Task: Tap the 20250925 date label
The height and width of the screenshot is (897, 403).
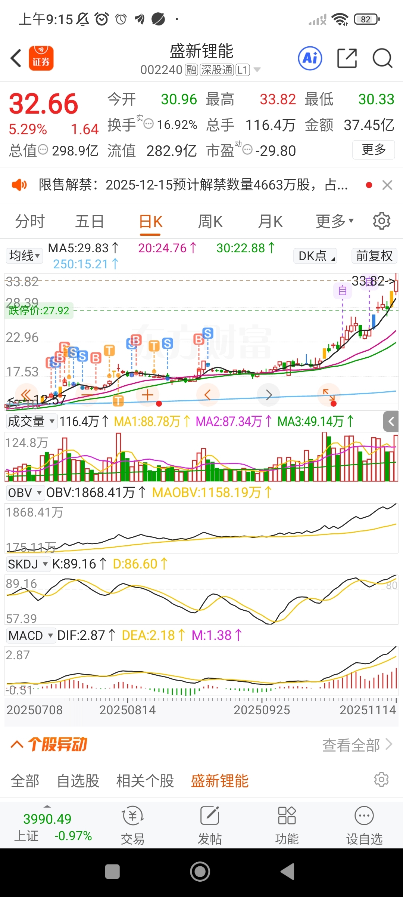Action: 262,710
